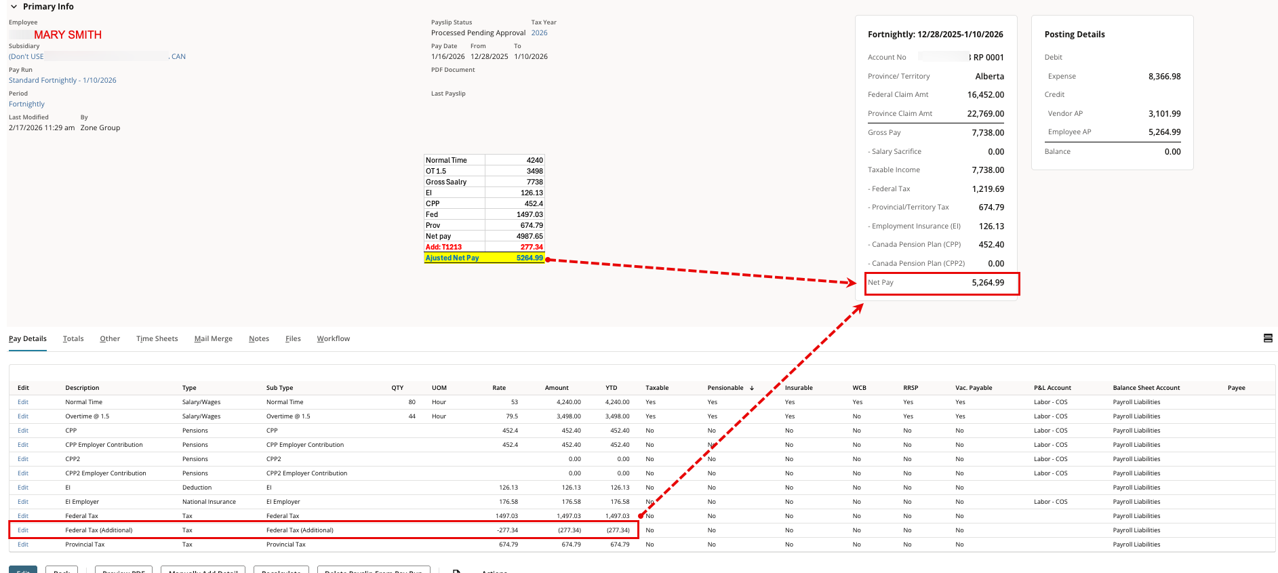This screenshot has width=1278, height=573.
Task: Click the Description column header
Action: [x=82, y=388]
